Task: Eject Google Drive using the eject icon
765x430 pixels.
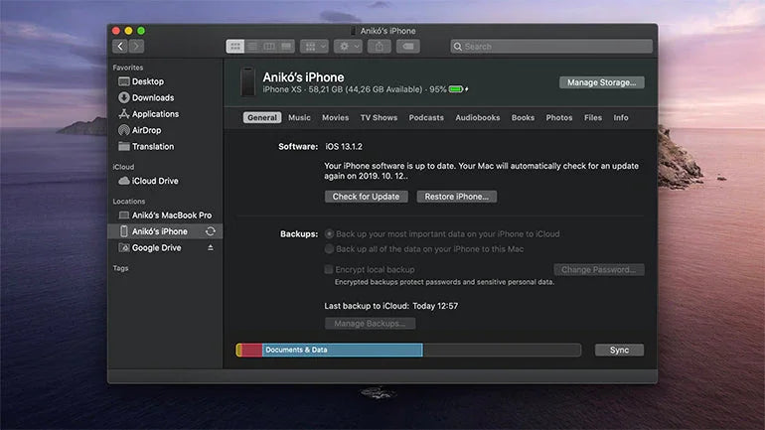Action: 211,247
